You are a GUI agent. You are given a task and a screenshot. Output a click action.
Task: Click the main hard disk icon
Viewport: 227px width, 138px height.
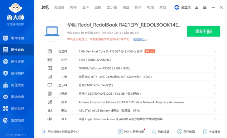[x=50, y=93]
